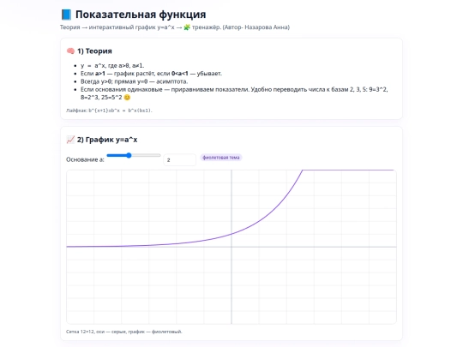Click the Показательная функция page title
The image size is (463, 347).
pyautogui.click(x=141, y=15)
